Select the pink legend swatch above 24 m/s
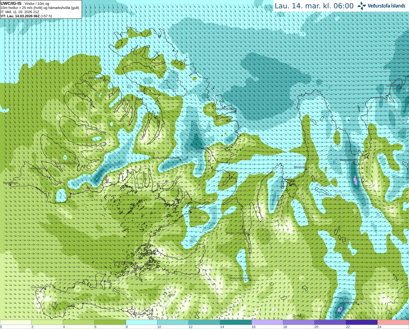 [x=393, y=322]
